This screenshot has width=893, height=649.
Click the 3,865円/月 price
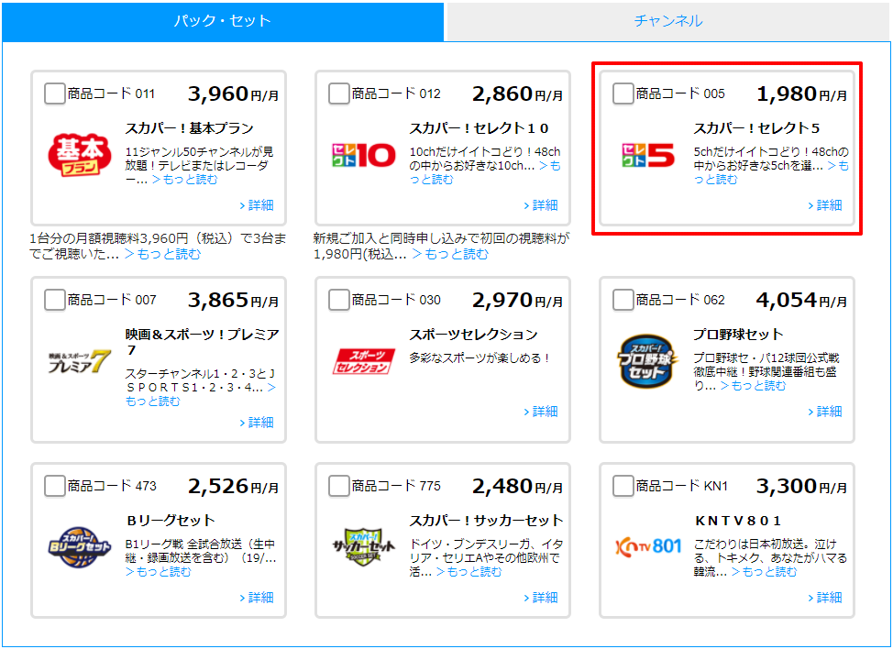pos(234,300)
